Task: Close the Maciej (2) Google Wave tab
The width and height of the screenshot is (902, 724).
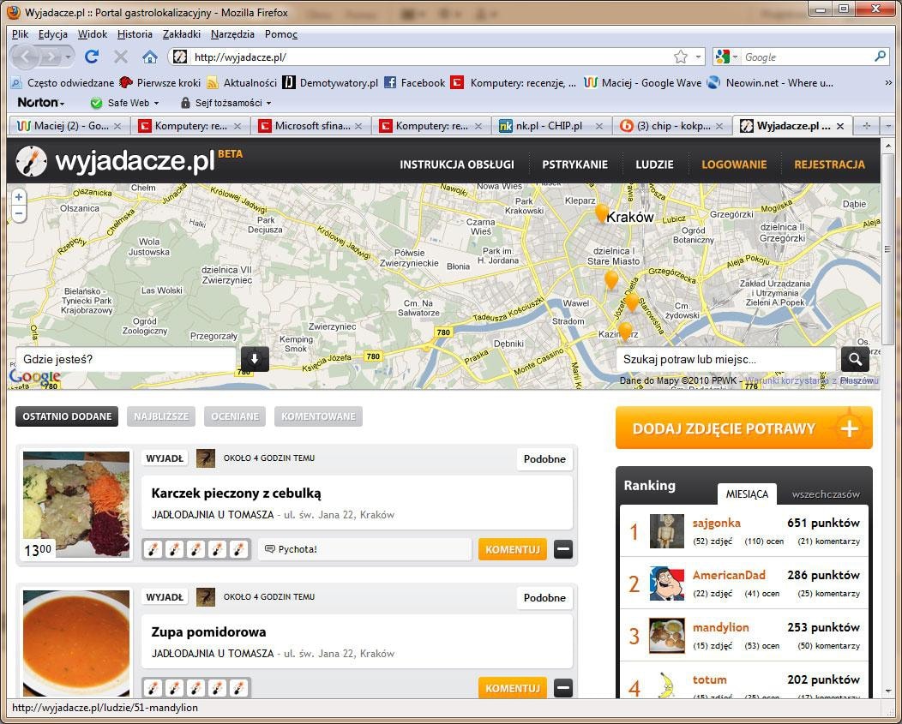Action: 117,126
